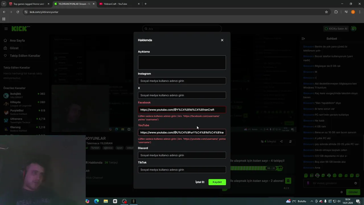Image resolution: width=364 pixels, height=205 pixels.
Task: Focus the Discord username field
Action: (x=182, y=155)
